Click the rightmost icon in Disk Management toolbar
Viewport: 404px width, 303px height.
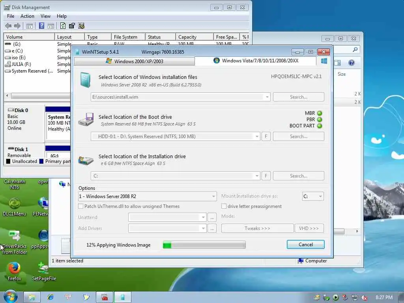click(81, 26)
